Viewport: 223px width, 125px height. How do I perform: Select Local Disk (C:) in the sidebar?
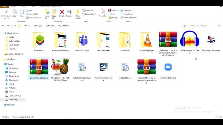pos(13,96)
